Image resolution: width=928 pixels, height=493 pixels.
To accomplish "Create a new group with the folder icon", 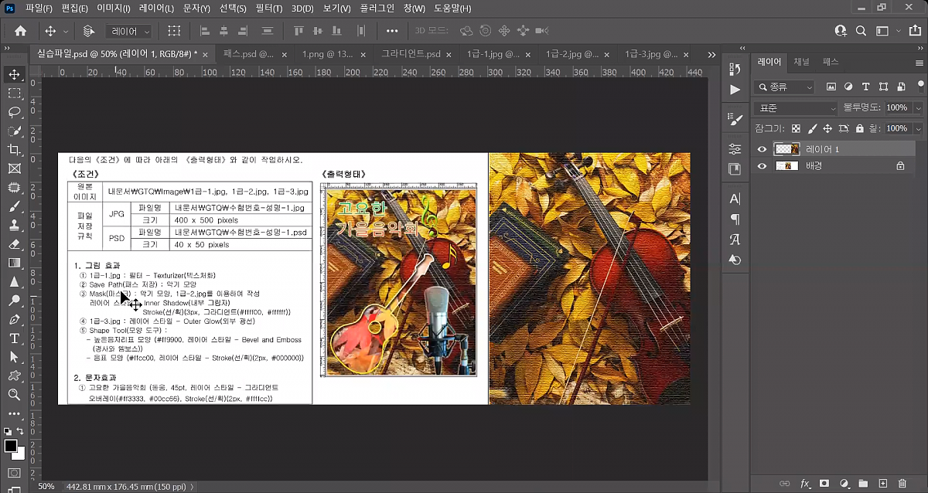I will click(x=863, y=484).
